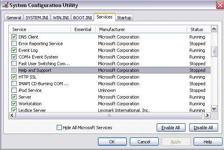Select the DNS Client row text

[28, 37]
